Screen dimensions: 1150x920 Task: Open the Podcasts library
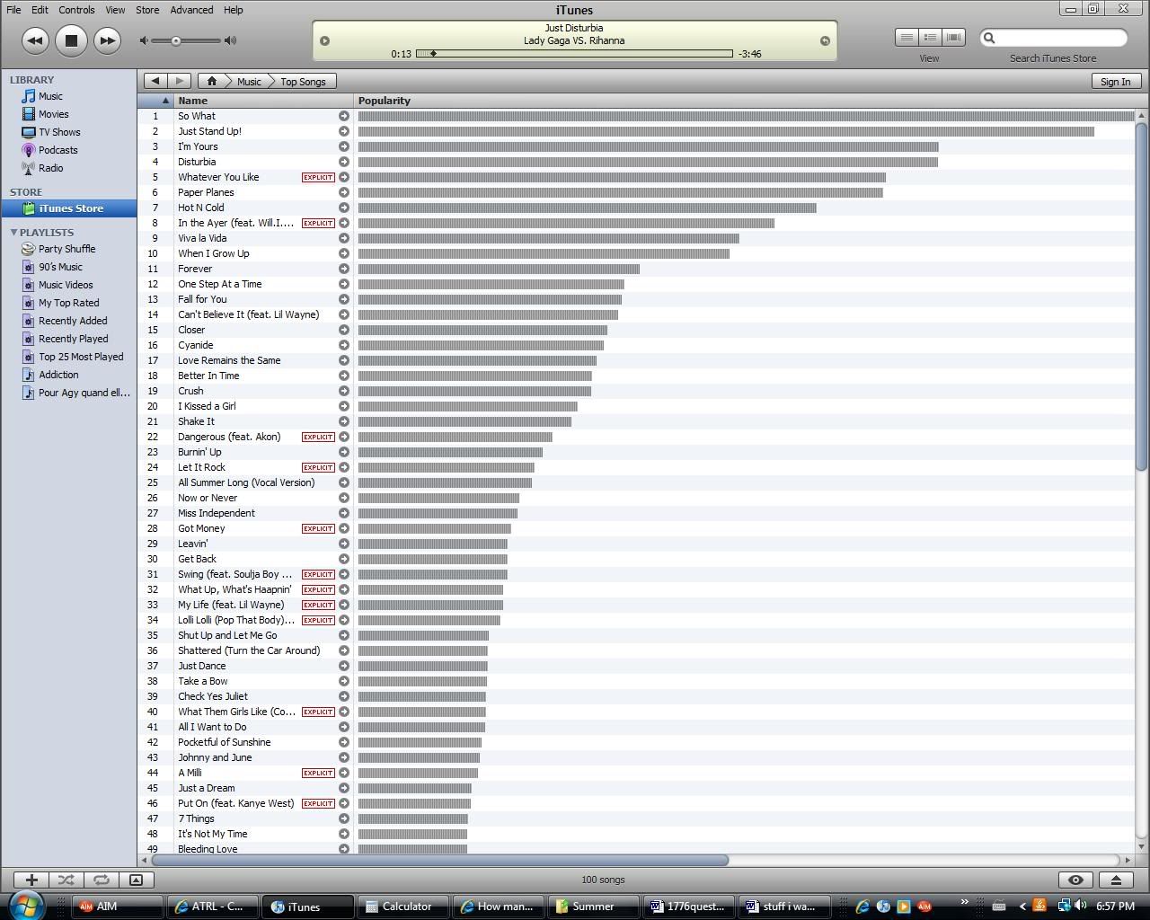coord(57,150)
